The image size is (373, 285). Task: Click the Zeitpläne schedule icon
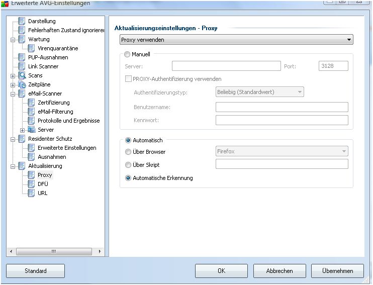(x=22, y=84)
